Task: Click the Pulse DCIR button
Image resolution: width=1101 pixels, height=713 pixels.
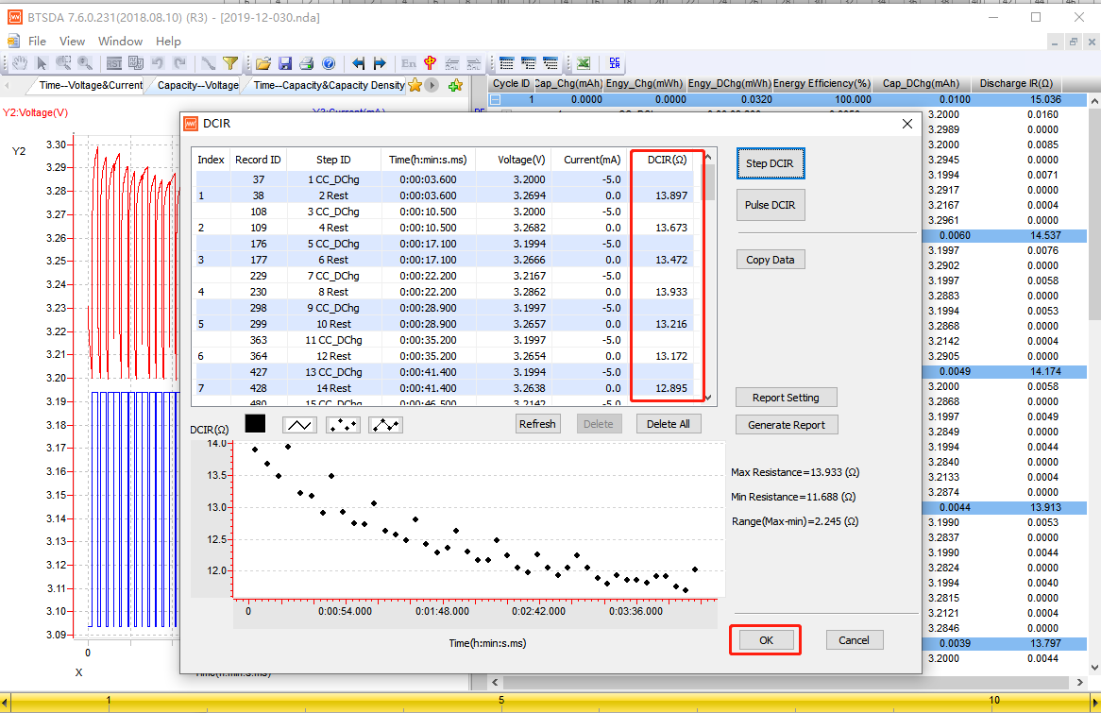Action: click(771, 205)
